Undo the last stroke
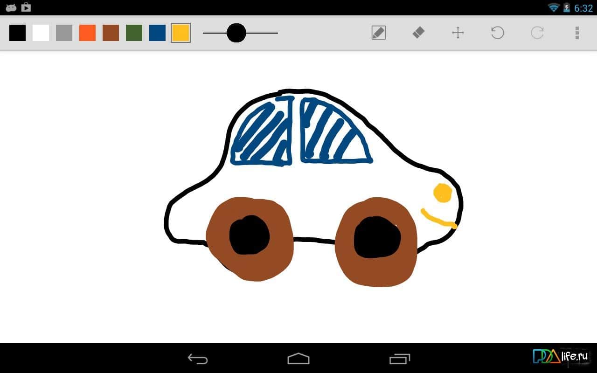597x373 pixels. [498, 33]
